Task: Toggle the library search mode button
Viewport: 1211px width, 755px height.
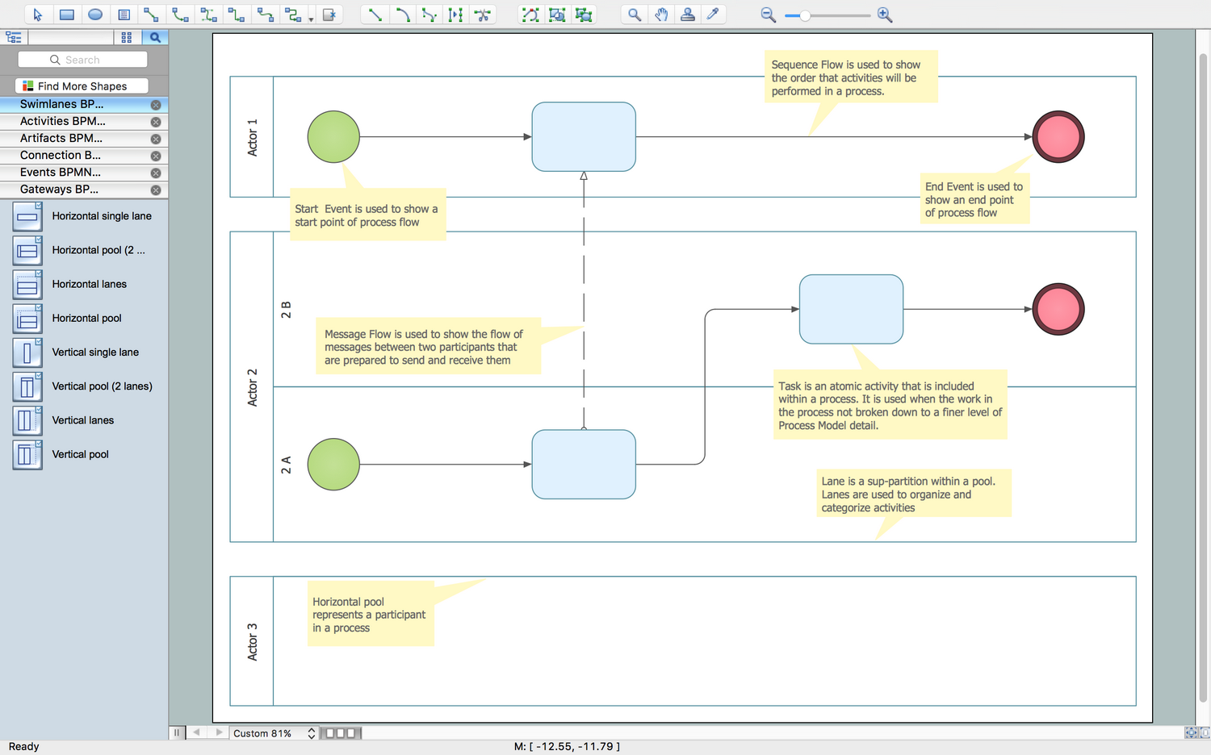Action: click(155, 37)
